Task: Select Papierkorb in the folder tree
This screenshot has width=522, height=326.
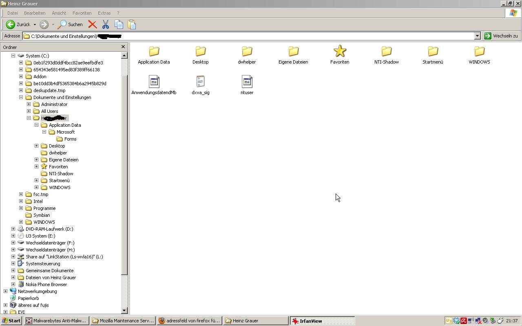Action: click(28, 298)
